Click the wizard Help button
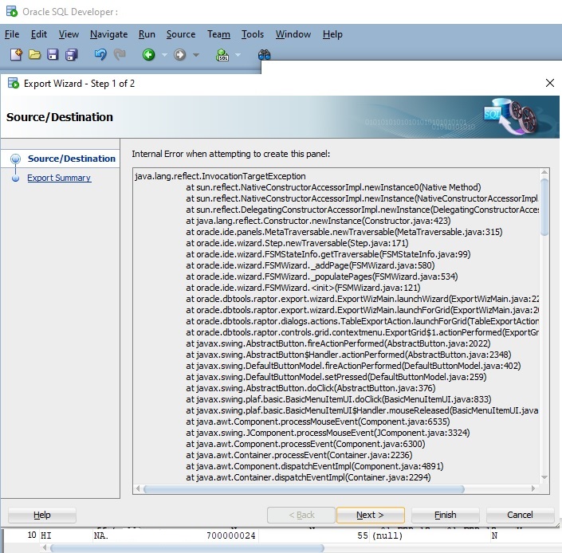The height and width of the screenshot is (553, 562). click(x=42, y=515)
